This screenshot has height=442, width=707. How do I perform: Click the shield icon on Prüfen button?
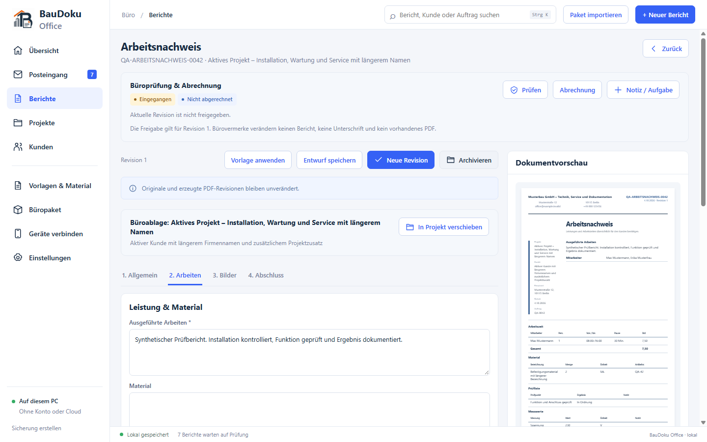[x=514, y=90]
